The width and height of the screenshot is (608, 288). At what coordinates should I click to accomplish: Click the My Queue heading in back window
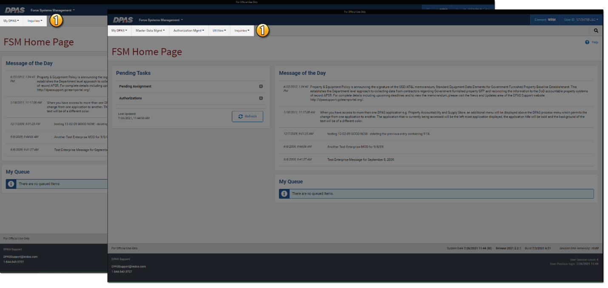tap(17, 172)
